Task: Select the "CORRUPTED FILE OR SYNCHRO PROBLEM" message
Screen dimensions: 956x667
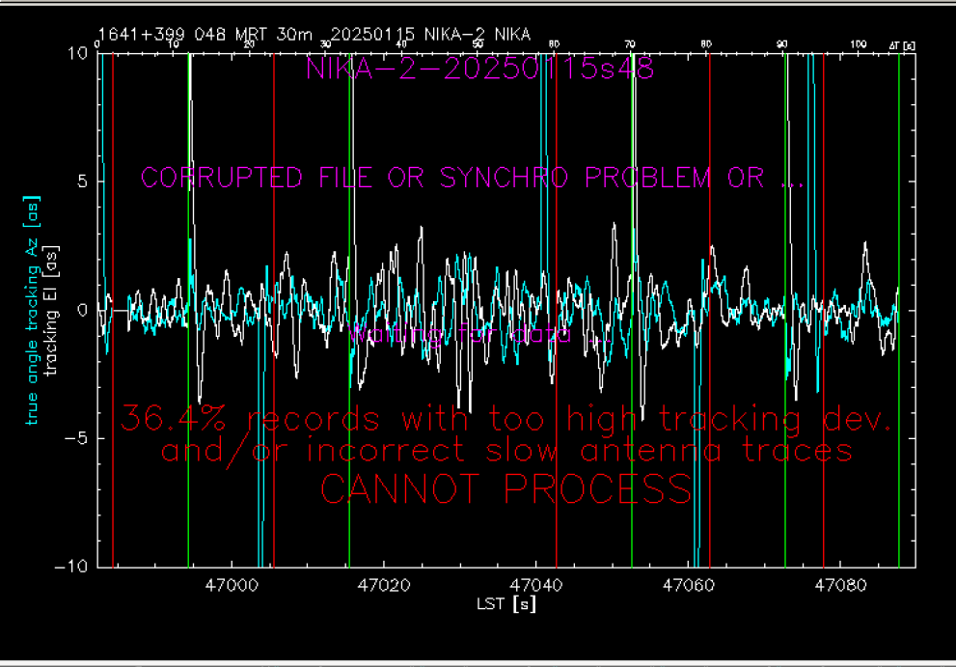Action: 453,178
